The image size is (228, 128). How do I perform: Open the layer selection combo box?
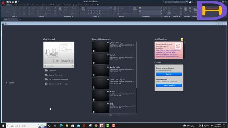(x=99, y=8)
